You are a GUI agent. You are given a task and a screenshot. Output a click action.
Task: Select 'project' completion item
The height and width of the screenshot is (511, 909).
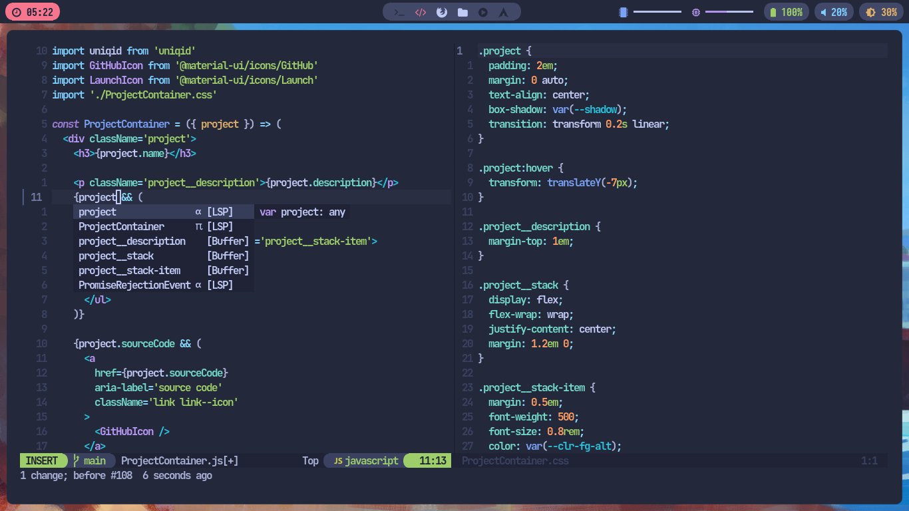164,212
